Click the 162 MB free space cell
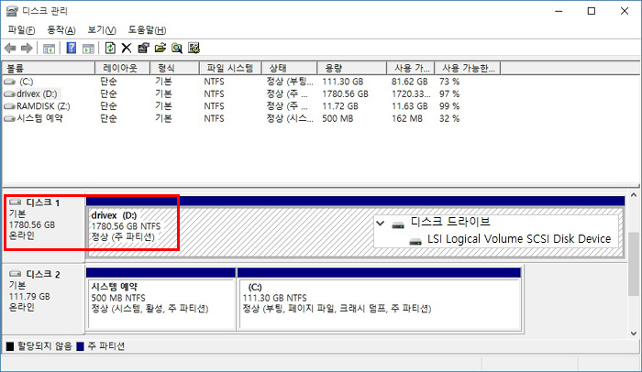Viewport: 642px width, 372px height. [407, 119]
